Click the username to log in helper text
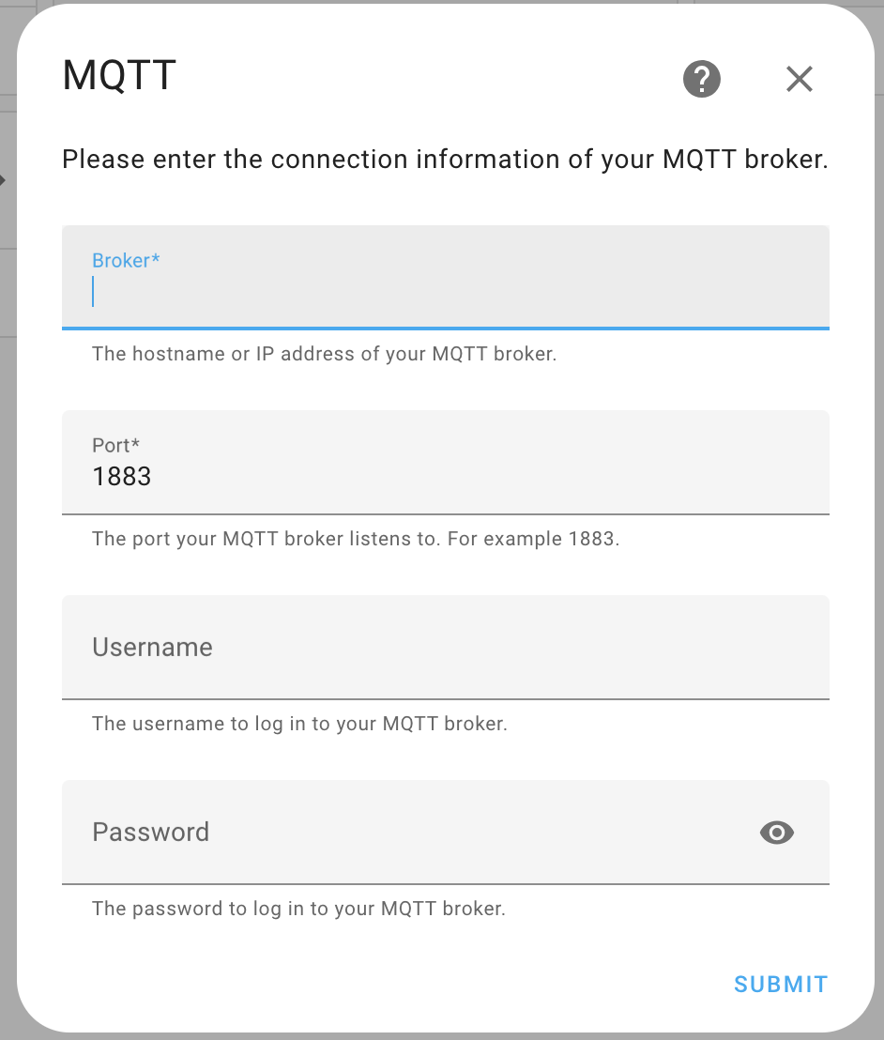 pyautogui.click(x=299, y=724)
